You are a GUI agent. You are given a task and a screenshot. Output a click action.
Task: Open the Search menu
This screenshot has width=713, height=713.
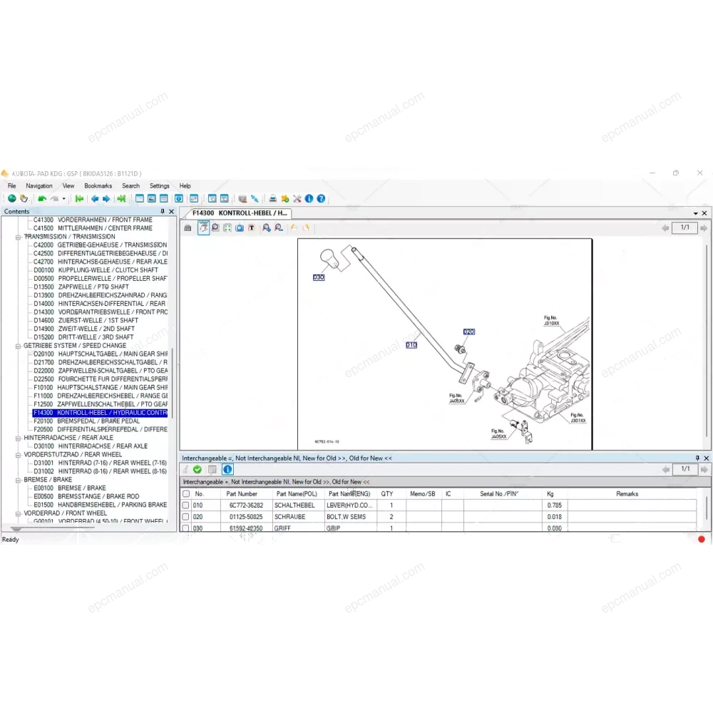131,186
